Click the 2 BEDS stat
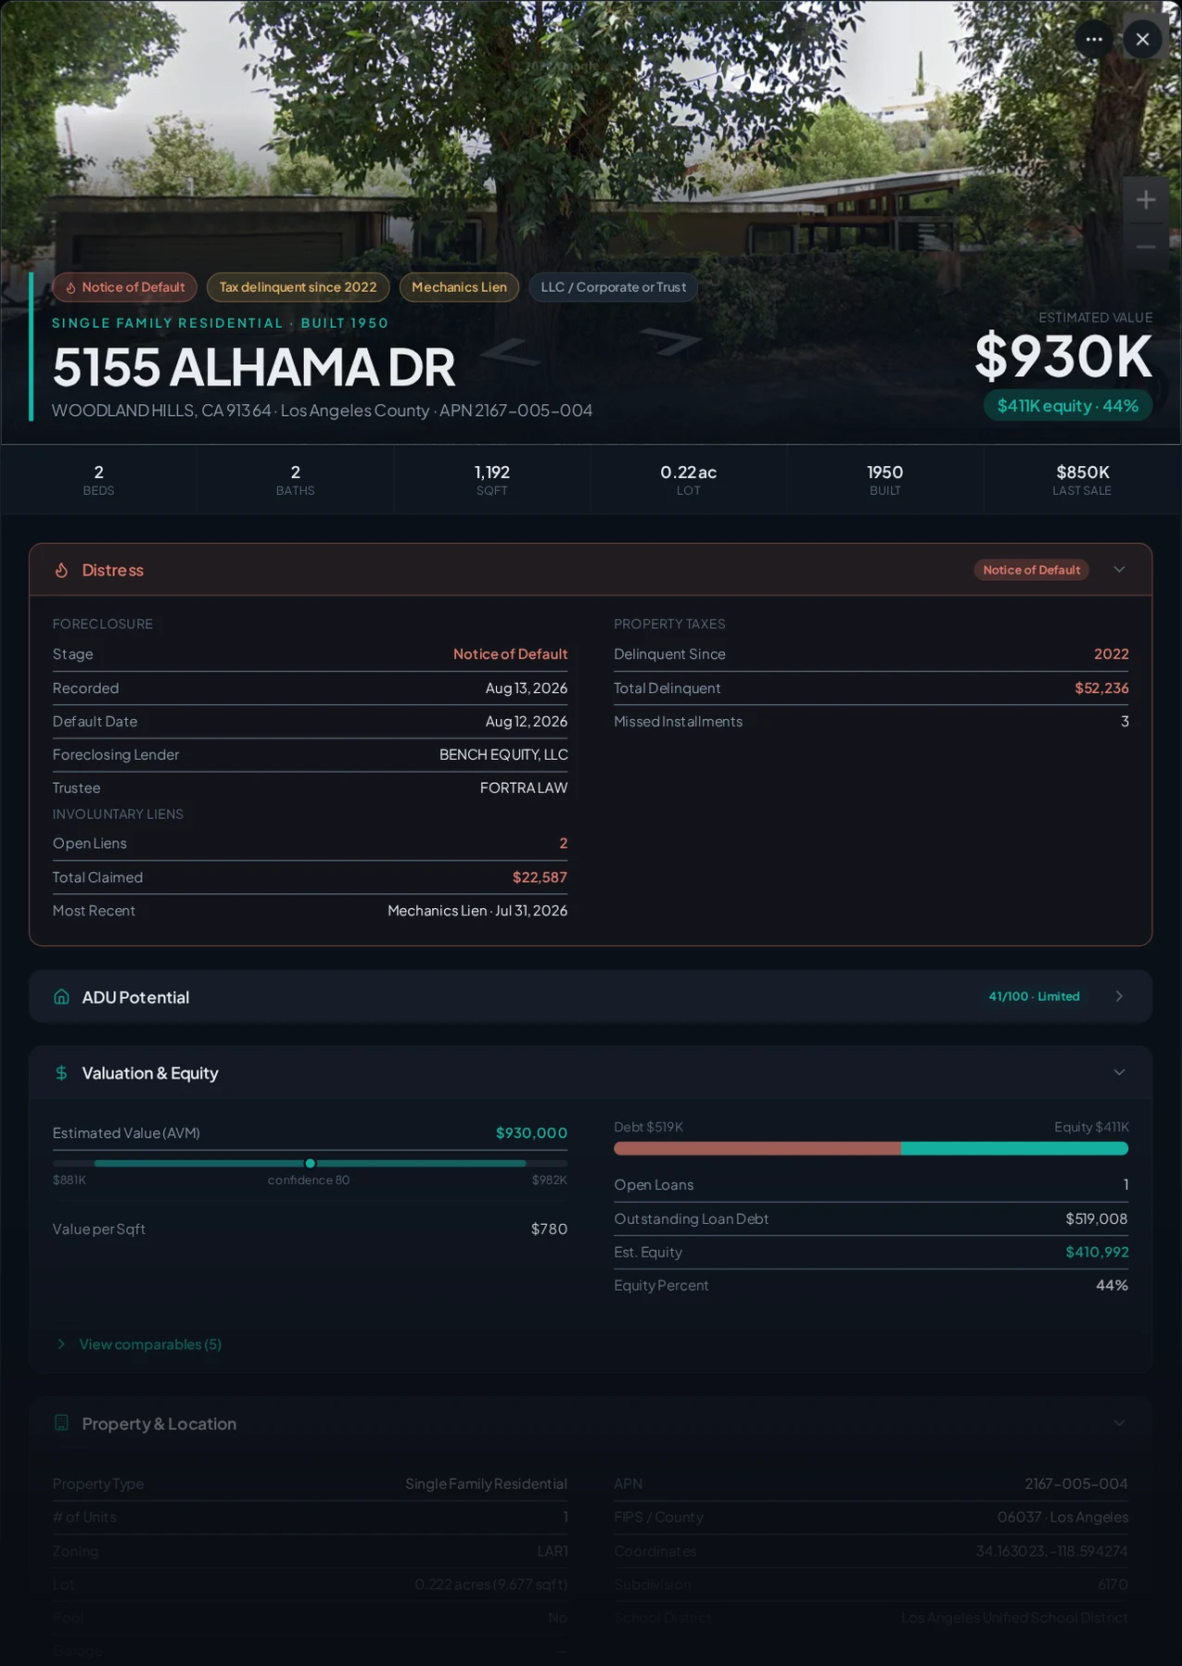This screenshot has height=1666, width=1182. point(98,480)
